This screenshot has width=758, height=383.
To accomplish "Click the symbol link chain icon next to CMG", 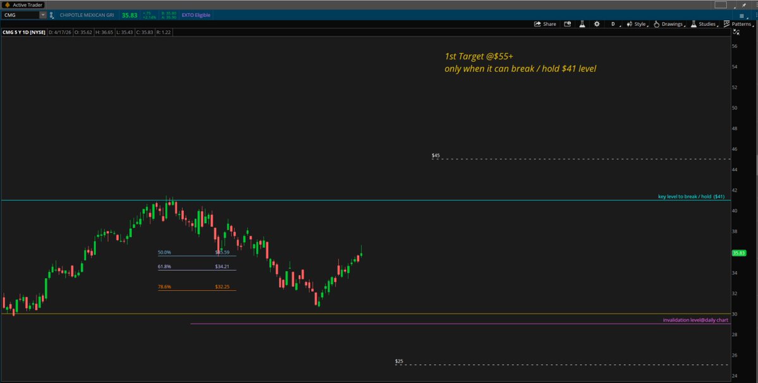I will [x=51, y=15].
